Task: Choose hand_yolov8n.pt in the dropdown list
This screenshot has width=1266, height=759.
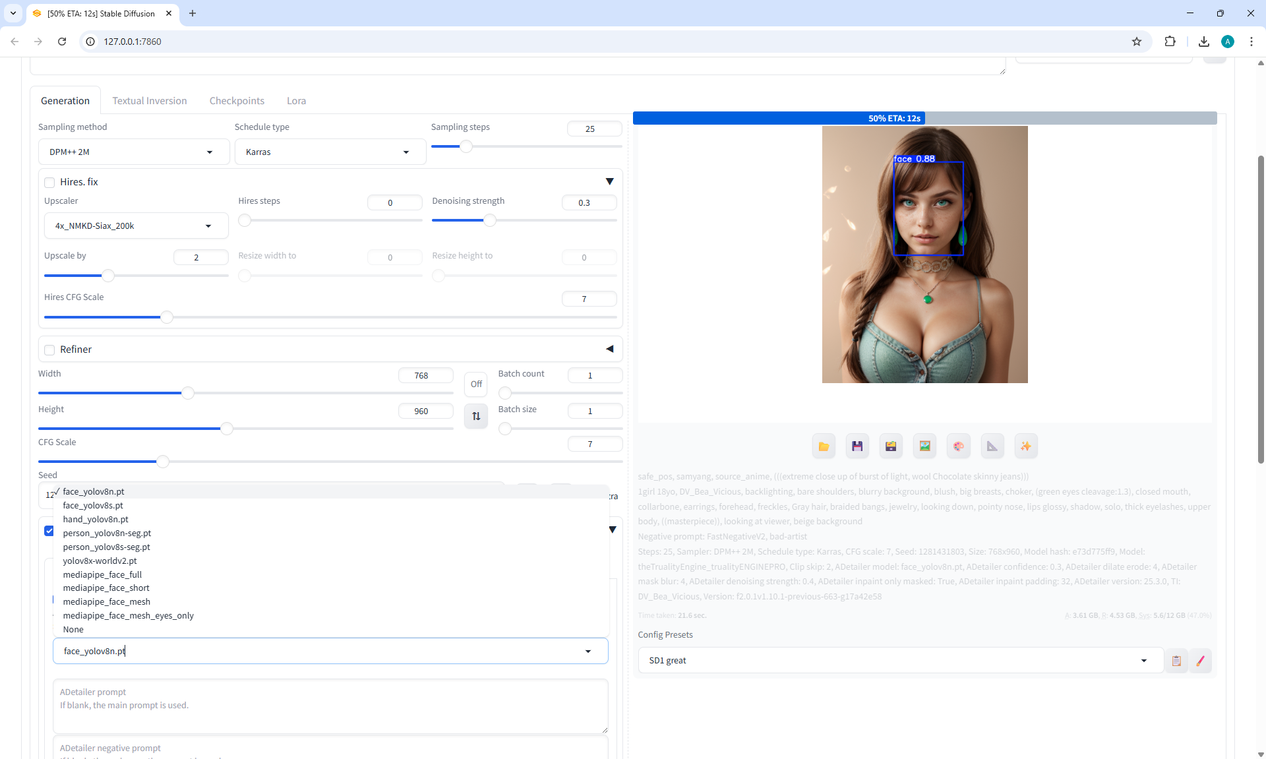Action: pyautogui.click(x=96, y=519)
